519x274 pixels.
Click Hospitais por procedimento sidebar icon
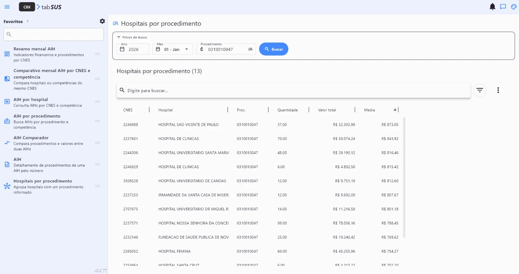(7, 186)
